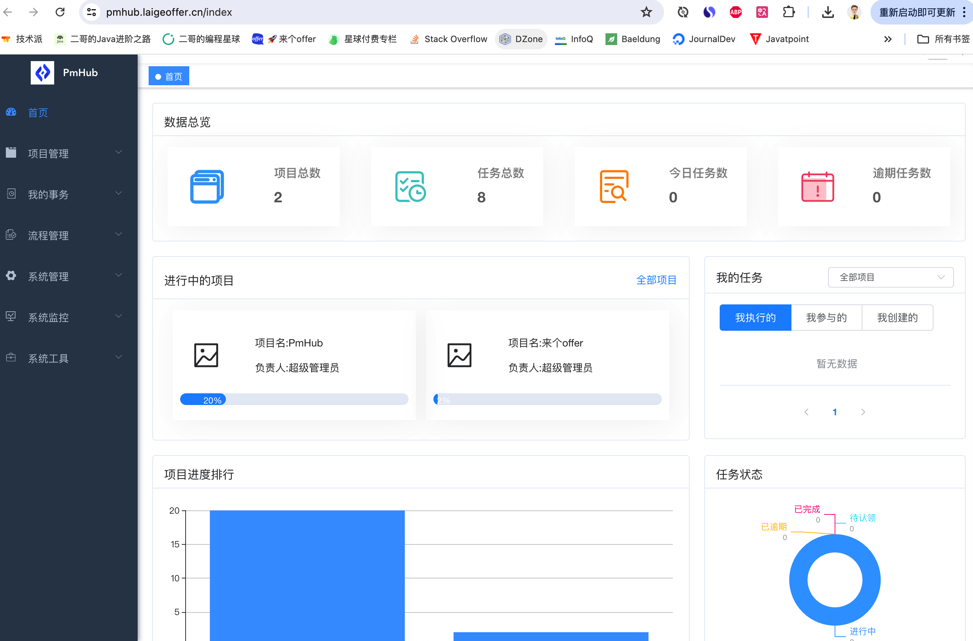Open the downloads icon in toolbar
This screenshot has height=641, width=973.
(828, 12)
